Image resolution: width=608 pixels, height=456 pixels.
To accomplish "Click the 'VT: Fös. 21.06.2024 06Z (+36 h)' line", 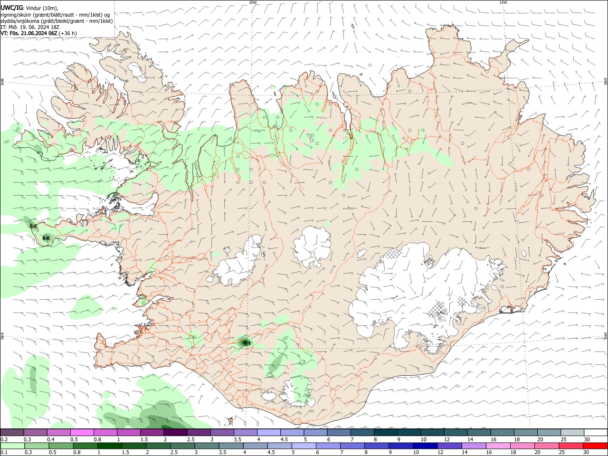I will [39, 33].
